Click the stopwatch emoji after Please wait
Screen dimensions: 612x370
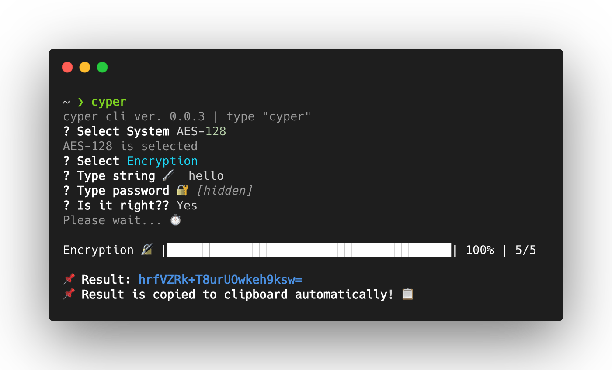coord(175,220)
